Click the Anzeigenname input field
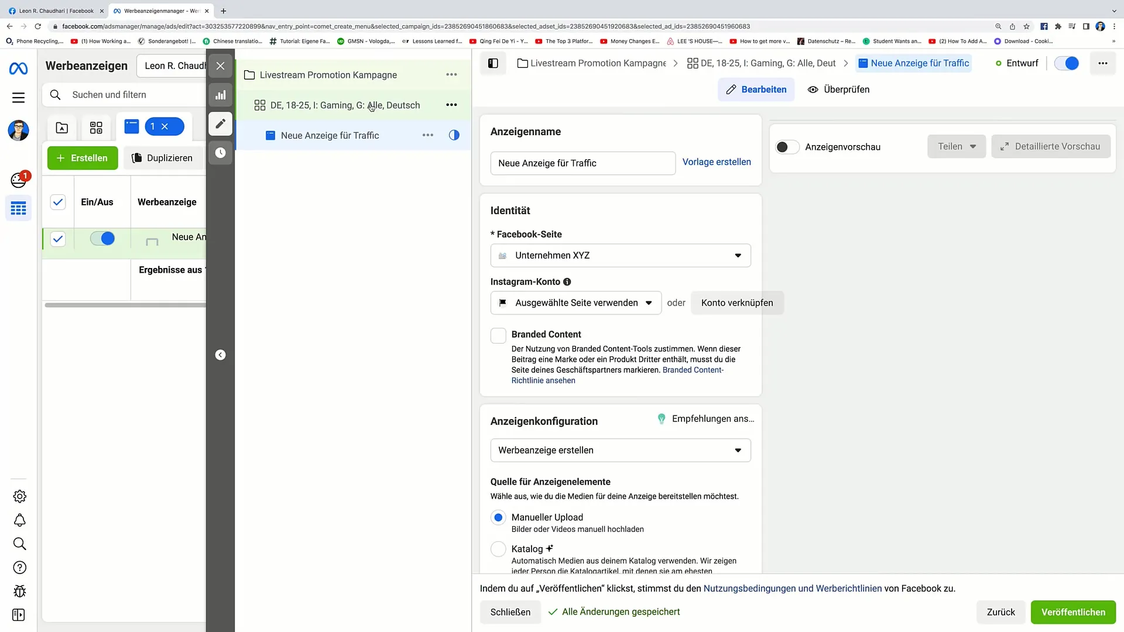 coord(582,163)
